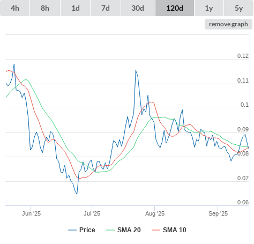Click the Jul '25 x-axis label
Viewport: 254px width, 244px height.
tap(92, 213)
